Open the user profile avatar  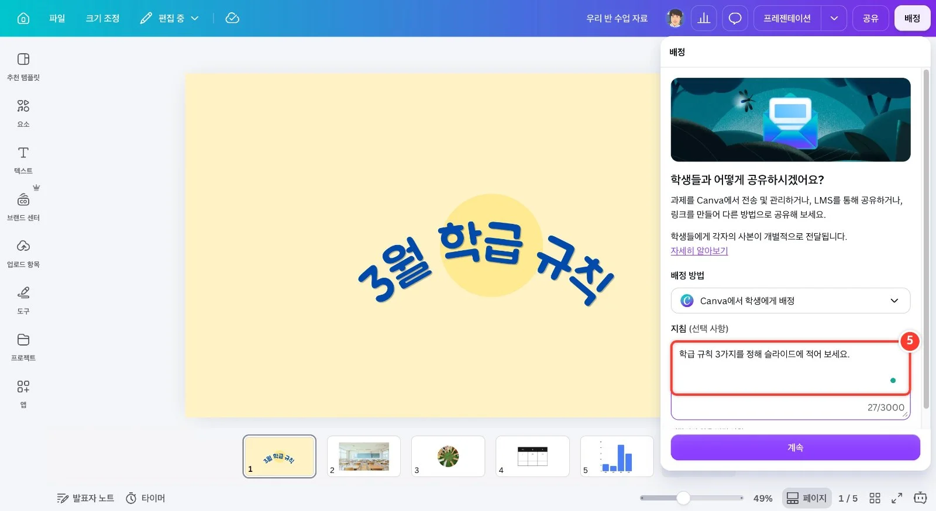tap(675, 18)
